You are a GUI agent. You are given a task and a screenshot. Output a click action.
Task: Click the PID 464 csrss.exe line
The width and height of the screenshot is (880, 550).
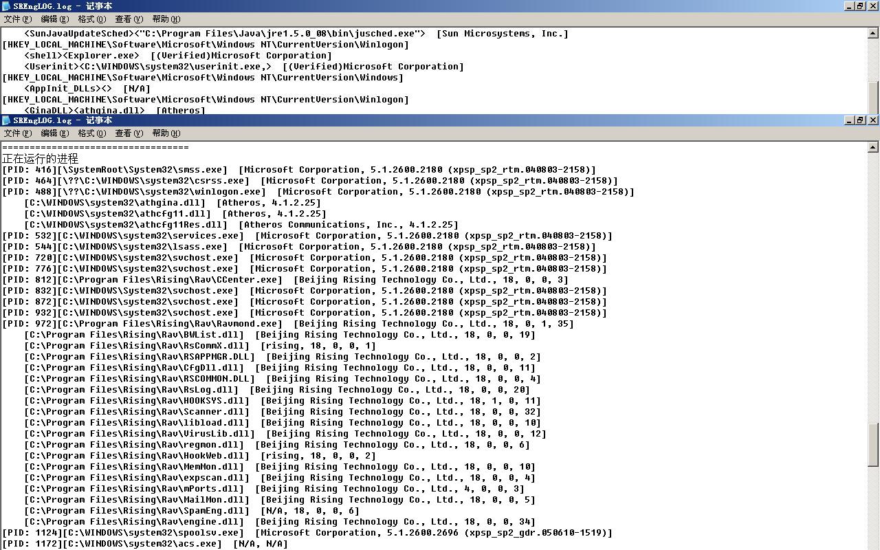310,181
